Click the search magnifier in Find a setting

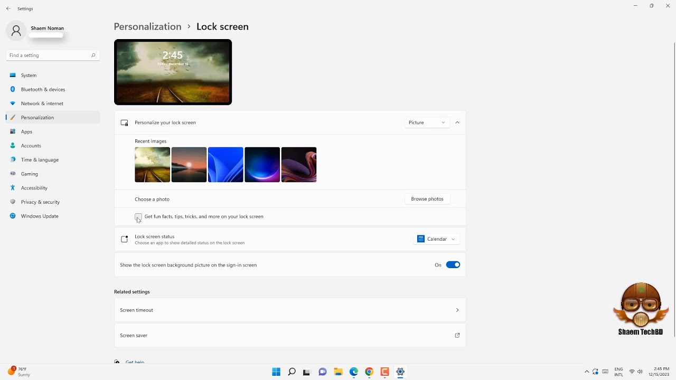pos(93,55)
